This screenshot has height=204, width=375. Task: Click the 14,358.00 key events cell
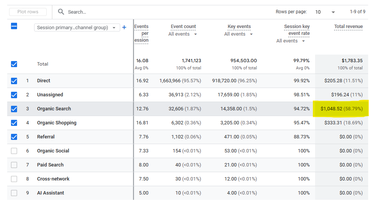click(238, 109)
